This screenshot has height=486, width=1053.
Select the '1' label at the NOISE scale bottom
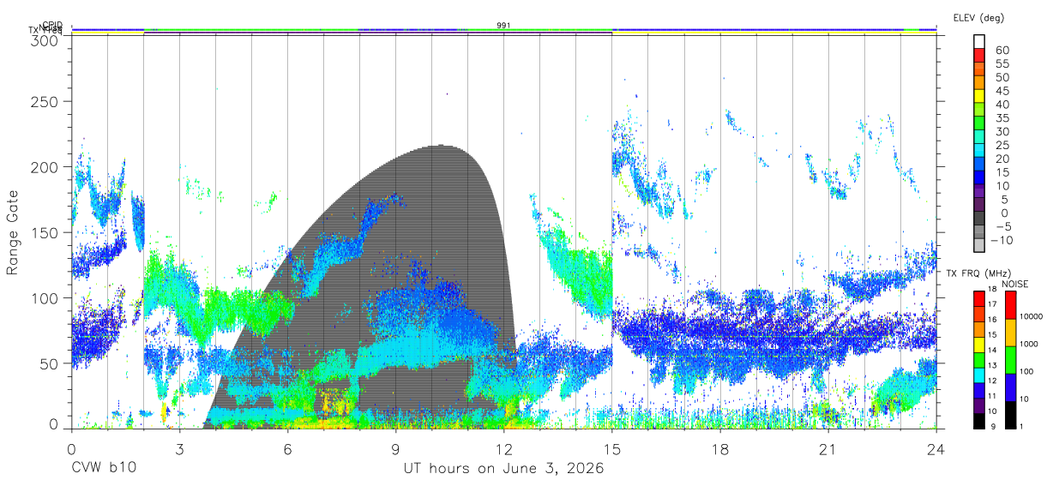pyautogui.click(x=1023, y=427)
